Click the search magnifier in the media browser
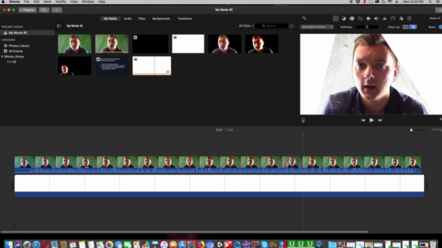 pyautogui.click(x=263, y=26)
